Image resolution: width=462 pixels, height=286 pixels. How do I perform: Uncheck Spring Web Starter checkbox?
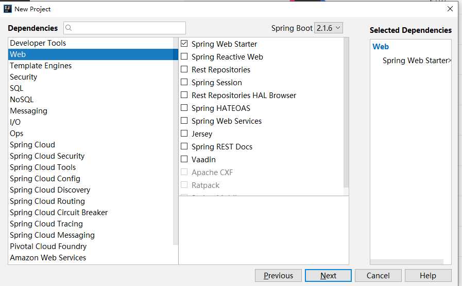click(184, 44)
